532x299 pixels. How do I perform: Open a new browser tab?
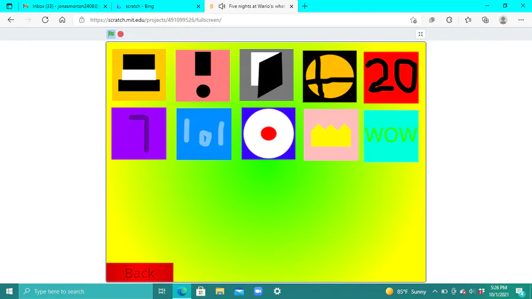[x=304, y=6]
